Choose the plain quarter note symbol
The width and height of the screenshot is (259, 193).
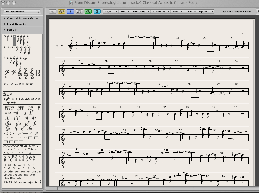pos(11,38)
